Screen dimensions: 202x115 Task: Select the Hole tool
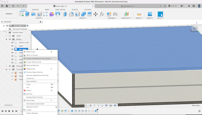coord(39,14)
